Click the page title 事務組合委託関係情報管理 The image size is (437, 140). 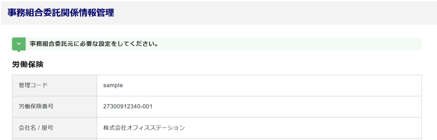(61, 13)
